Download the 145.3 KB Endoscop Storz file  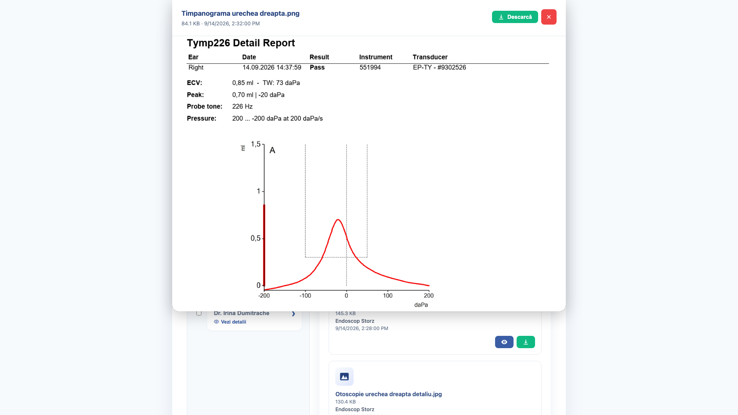(x=525, y=342)
